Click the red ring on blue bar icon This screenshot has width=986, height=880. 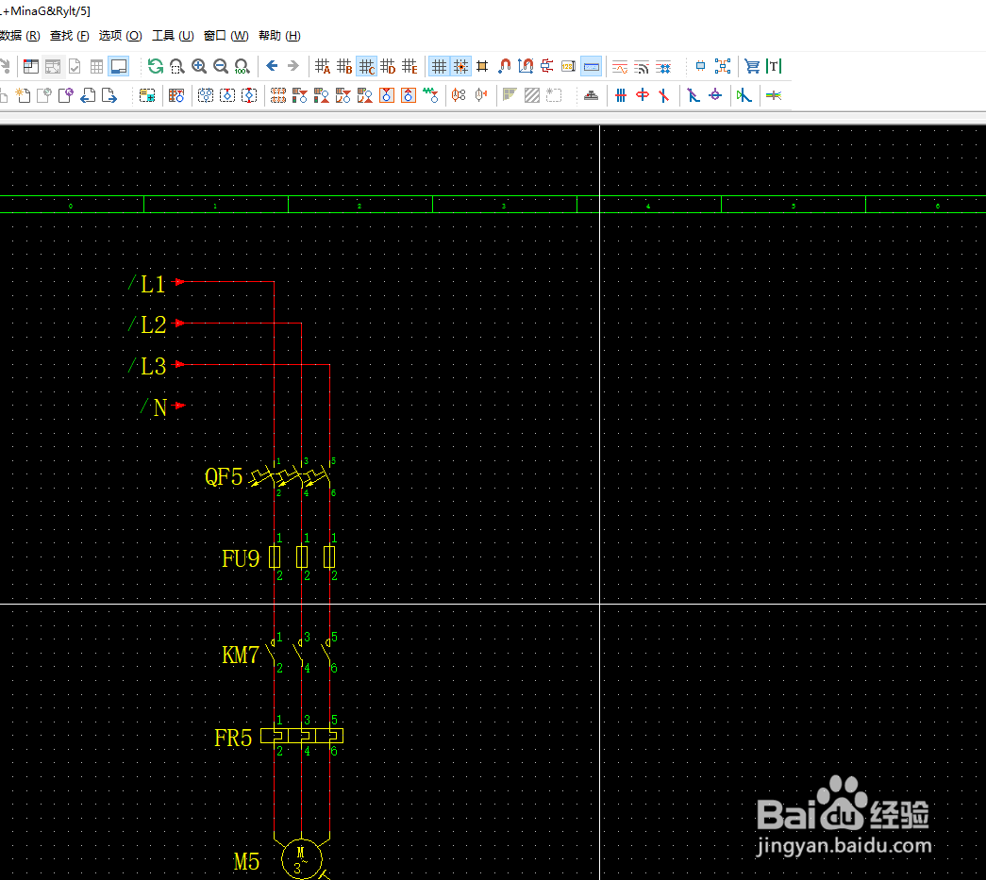(642, 95)
